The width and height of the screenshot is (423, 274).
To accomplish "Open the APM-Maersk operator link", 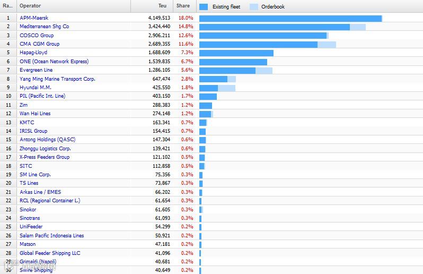I will pos(34,18).
